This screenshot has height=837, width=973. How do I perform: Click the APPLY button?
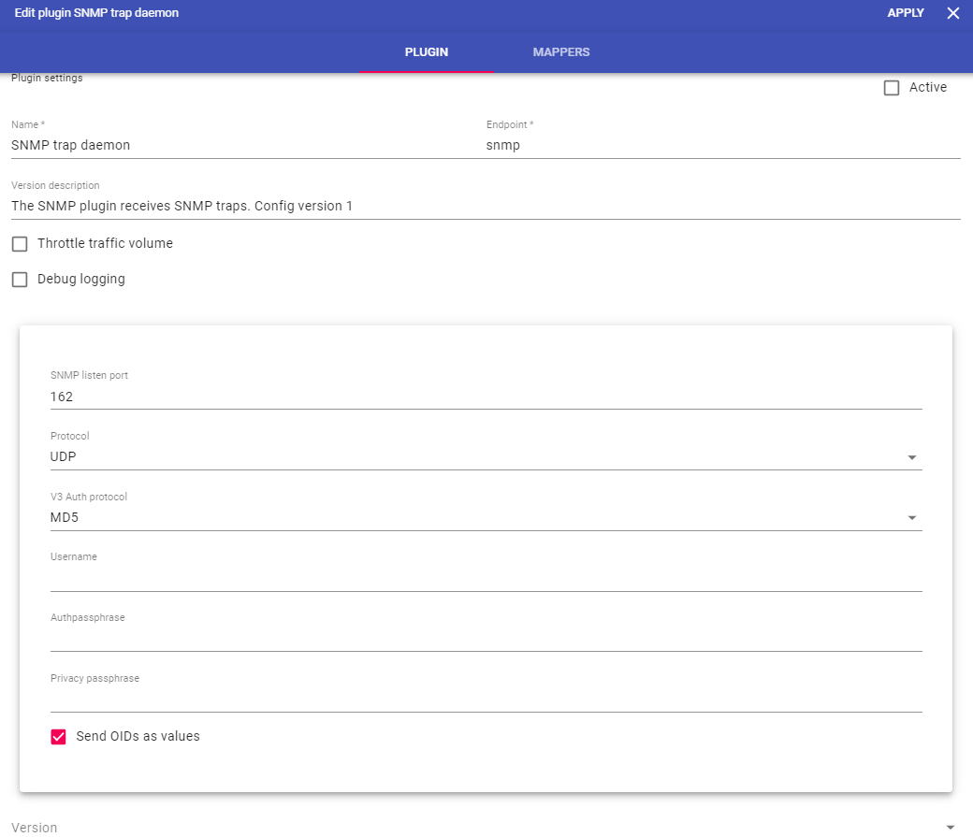[905, 13]
